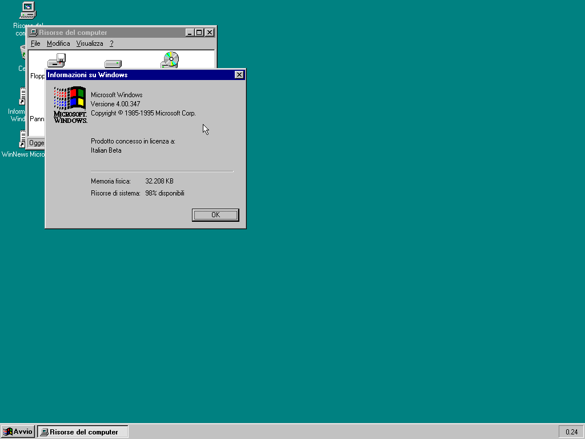Open the ? help menu
This screenshot has height=439, width=585.
(112, 43)
